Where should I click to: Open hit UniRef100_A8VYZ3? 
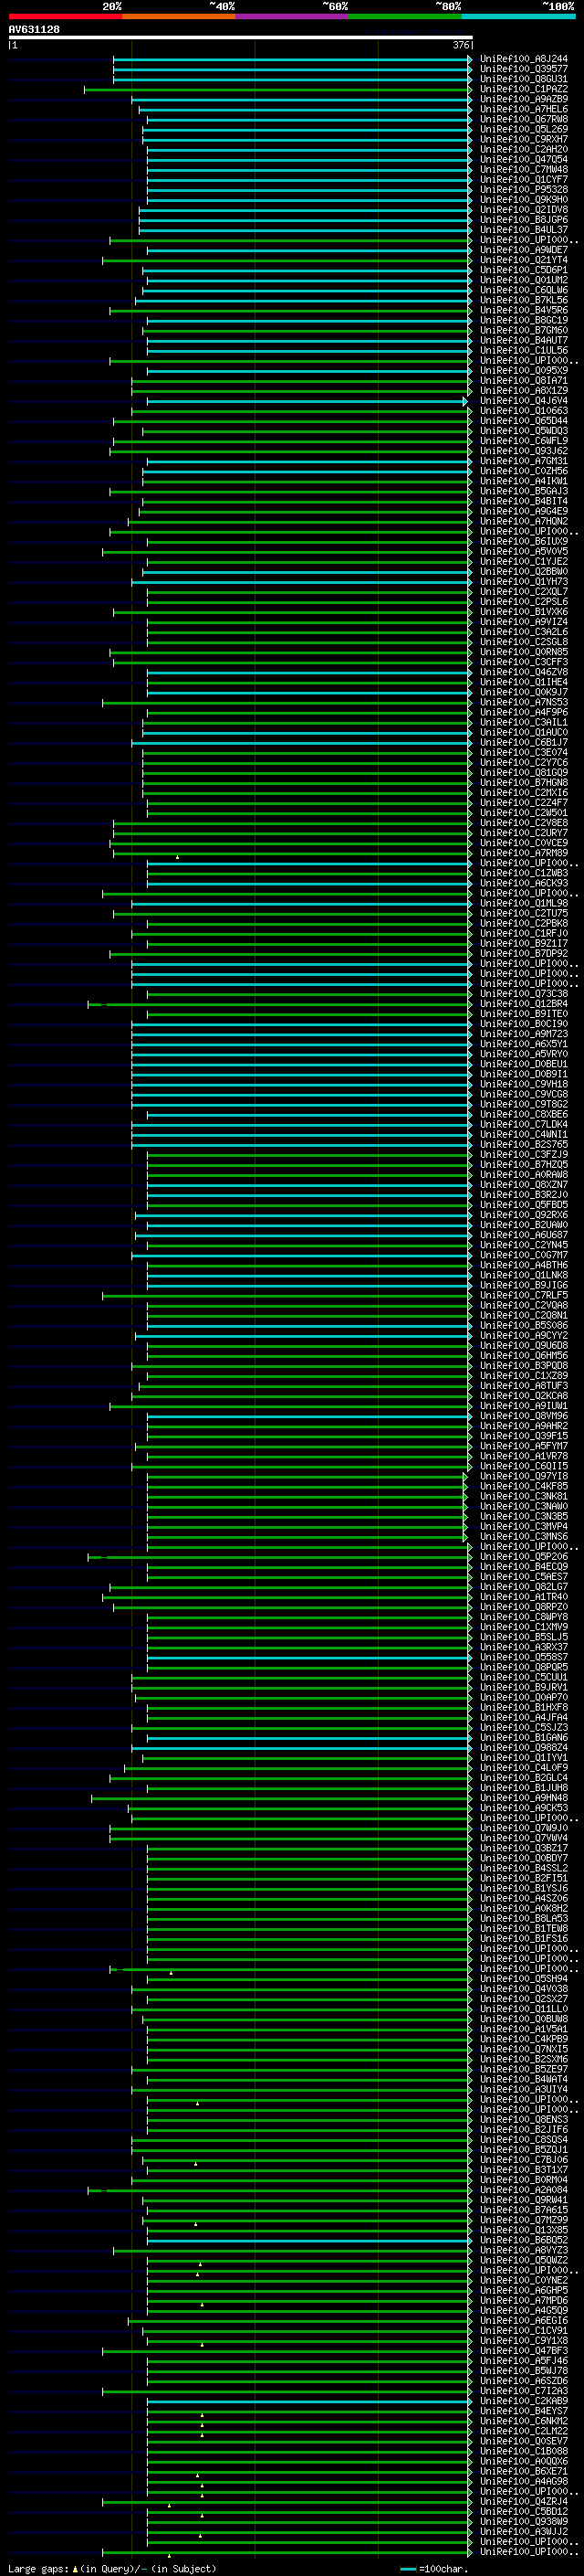(524, 2251)
